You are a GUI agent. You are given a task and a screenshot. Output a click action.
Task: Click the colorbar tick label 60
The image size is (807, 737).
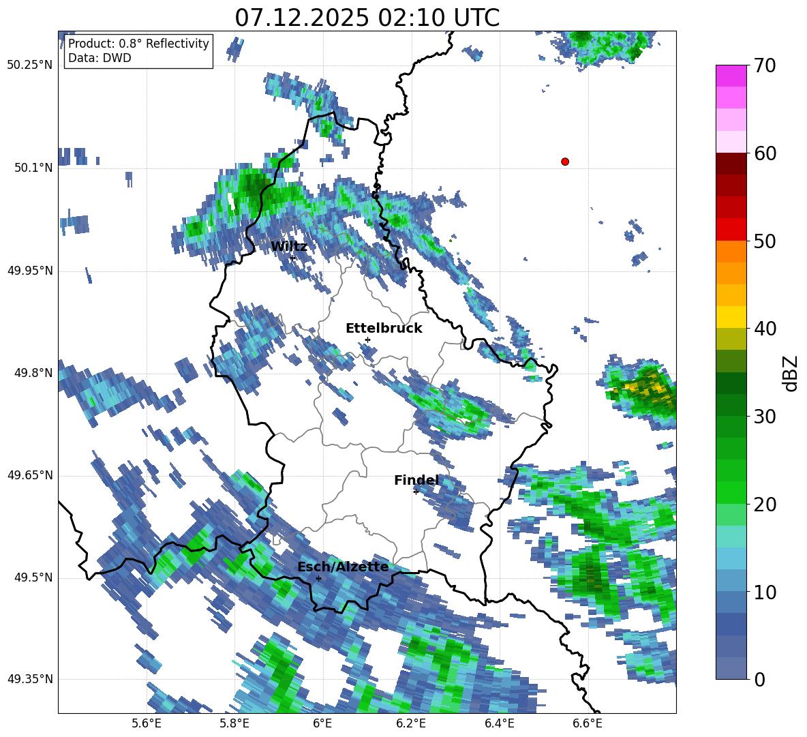click(765, 153)
